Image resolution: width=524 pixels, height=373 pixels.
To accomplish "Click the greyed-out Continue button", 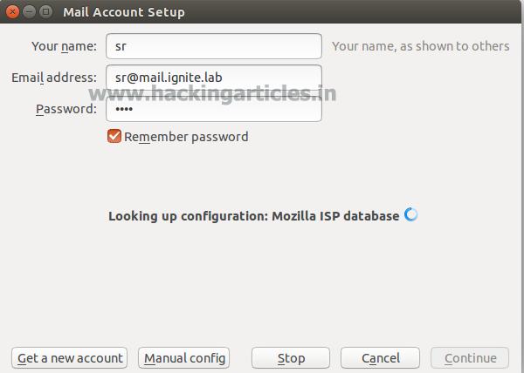I will tap(470, 358).
